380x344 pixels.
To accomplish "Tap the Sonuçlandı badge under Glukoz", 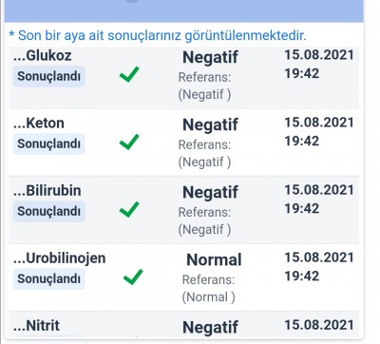I will 49,76.
